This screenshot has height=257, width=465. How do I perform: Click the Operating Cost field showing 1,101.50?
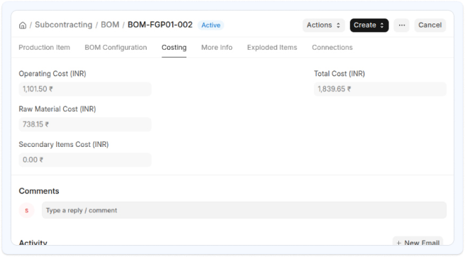click(85, 89)
